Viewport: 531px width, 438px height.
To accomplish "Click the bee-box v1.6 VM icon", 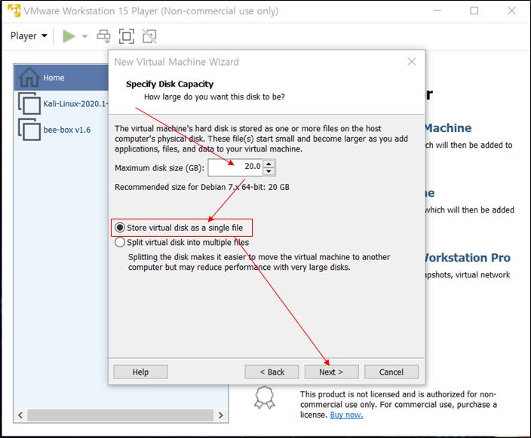I will [x=29, y=130].
